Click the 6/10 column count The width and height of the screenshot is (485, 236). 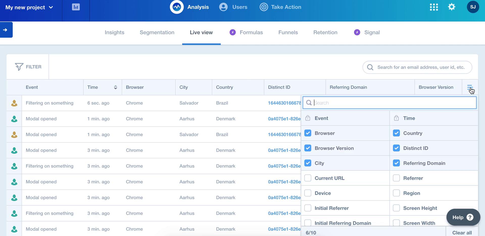311,232
